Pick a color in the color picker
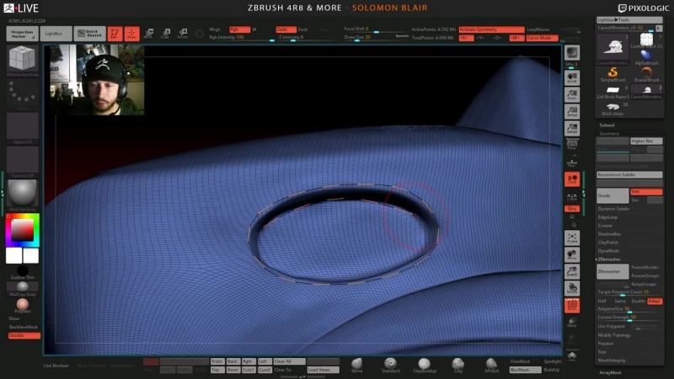Screen dimensions: 674x379 click(23, 230)
